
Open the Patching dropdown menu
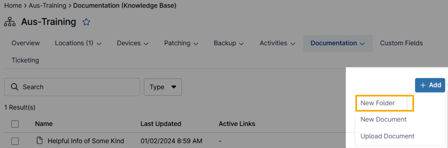click(181, 43)
